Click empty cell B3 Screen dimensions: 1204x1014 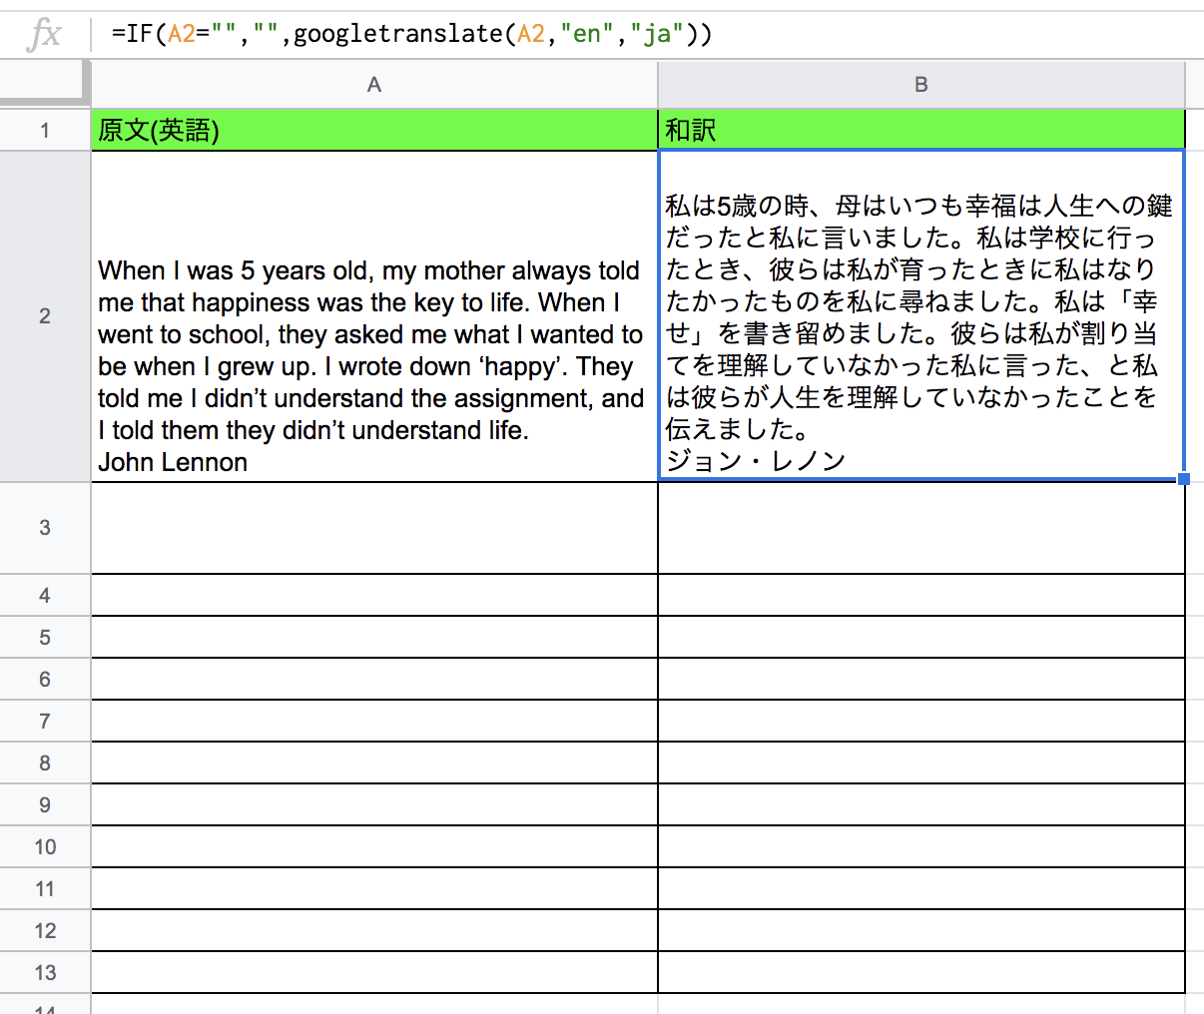[x=921, y=528]
